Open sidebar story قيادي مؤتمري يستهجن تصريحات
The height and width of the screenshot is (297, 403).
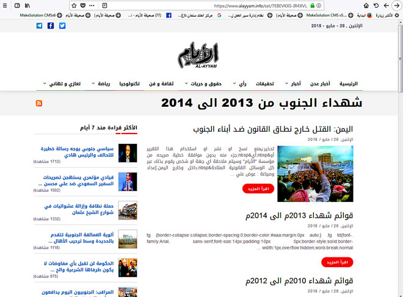(x=76, y=181)
